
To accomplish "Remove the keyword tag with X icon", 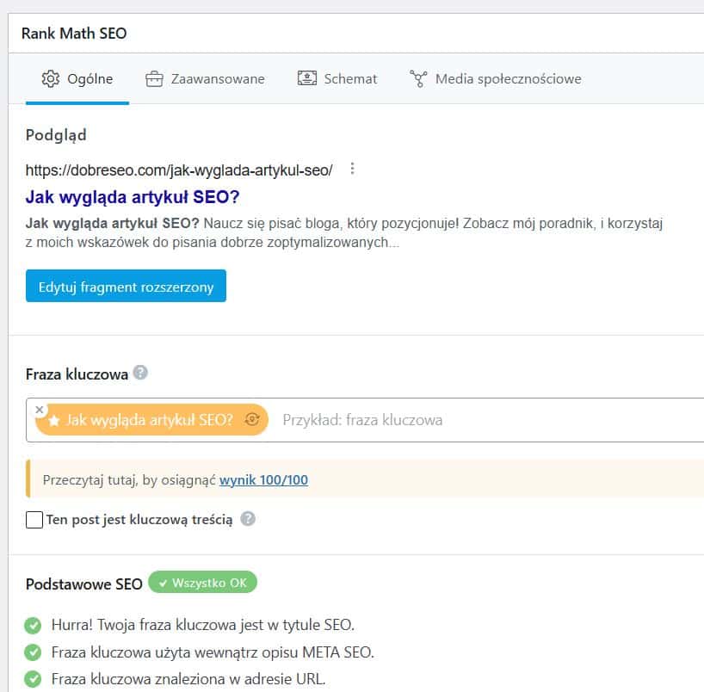I will click(40, 411).
